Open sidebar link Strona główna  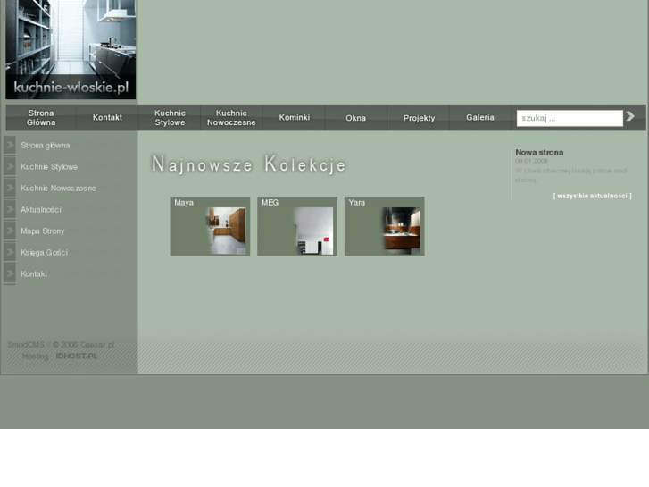46,146
